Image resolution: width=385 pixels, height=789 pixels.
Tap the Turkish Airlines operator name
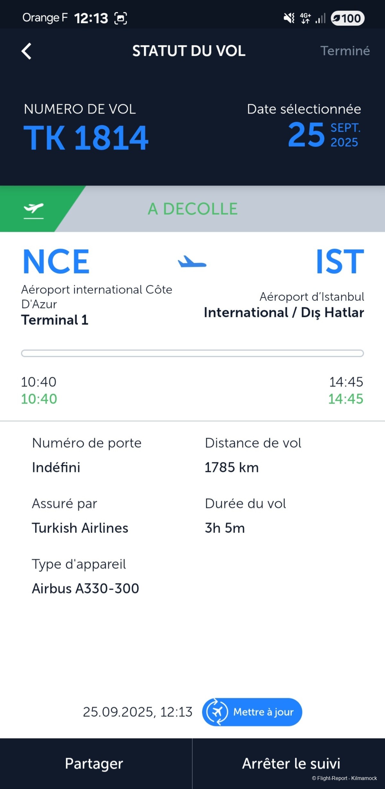point(80,528)
